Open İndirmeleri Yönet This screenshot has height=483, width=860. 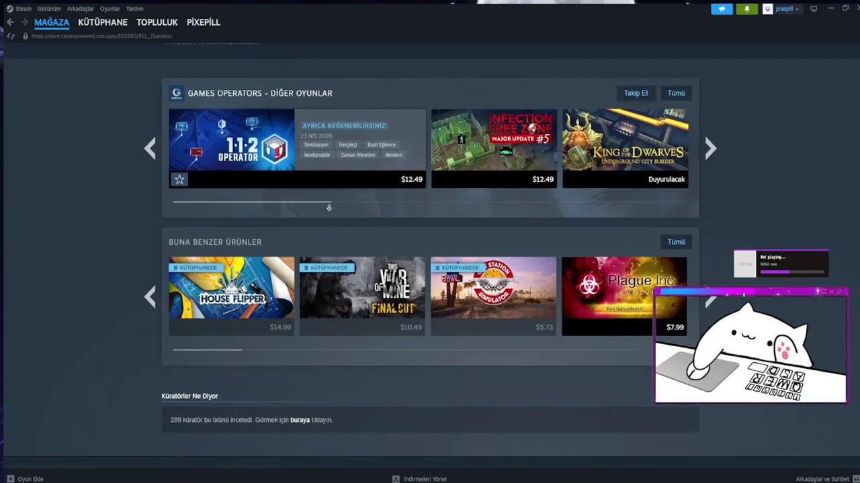click(425, 479)
